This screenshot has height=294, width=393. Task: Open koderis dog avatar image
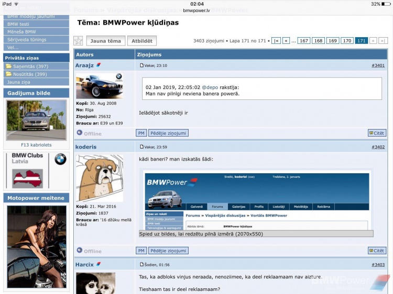(x=100, y=178)
